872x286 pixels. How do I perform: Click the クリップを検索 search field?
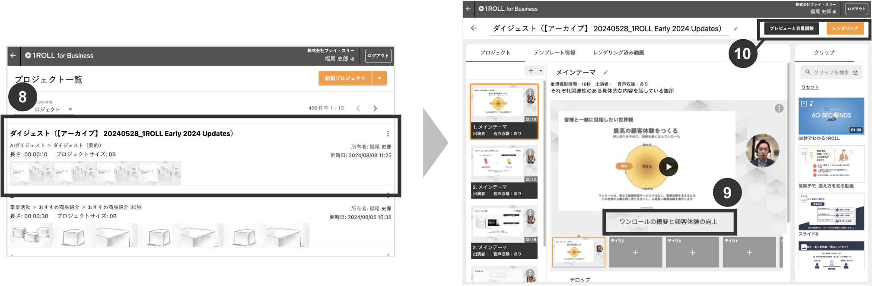point(831,73)
